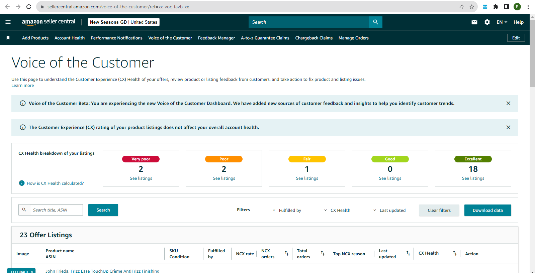Viewport: 535px width, 273px height.
Task: Open the Chrome profile avatar R
Action: [x=517, y=7]
